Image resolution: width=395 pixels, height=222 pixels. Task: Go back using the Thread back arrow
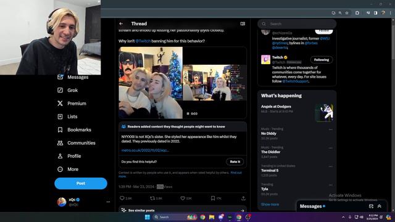pyautogui.click(x=121, y=23)
